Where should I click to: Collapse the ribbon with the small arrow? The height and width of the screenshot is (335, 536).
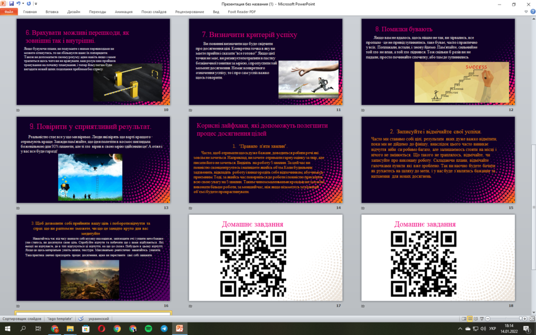526,11
